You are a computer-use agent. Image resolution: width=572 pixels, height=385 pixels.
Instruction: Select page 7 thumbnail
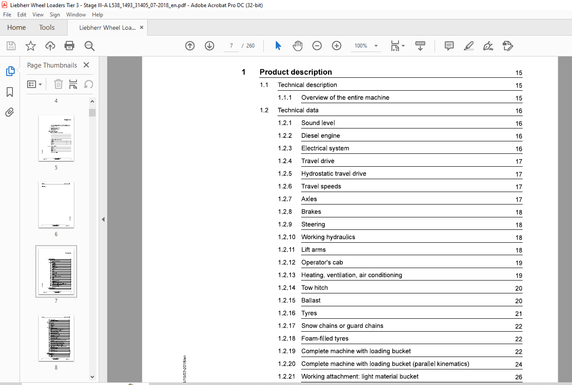click(x=56, y=271)
